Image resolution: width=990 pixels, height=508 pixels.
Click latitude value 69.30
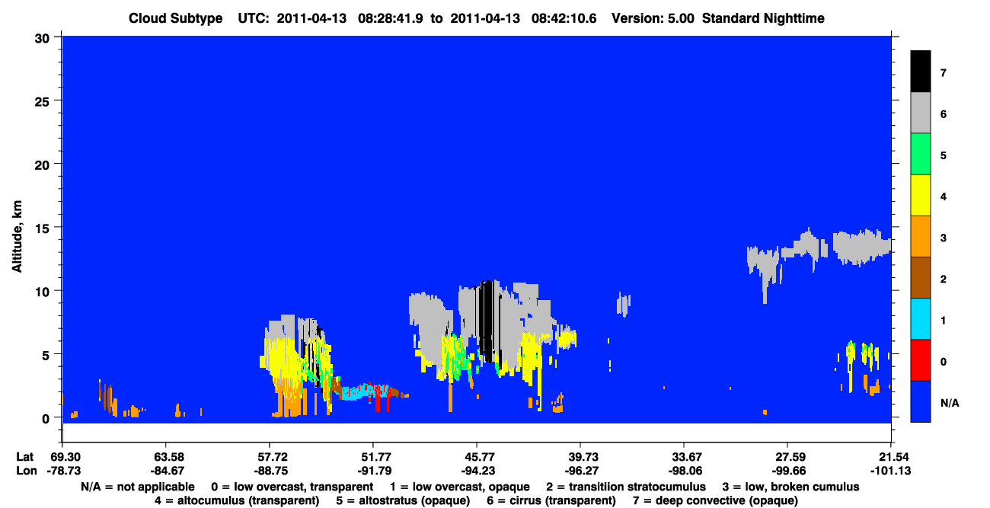point(62,457)
